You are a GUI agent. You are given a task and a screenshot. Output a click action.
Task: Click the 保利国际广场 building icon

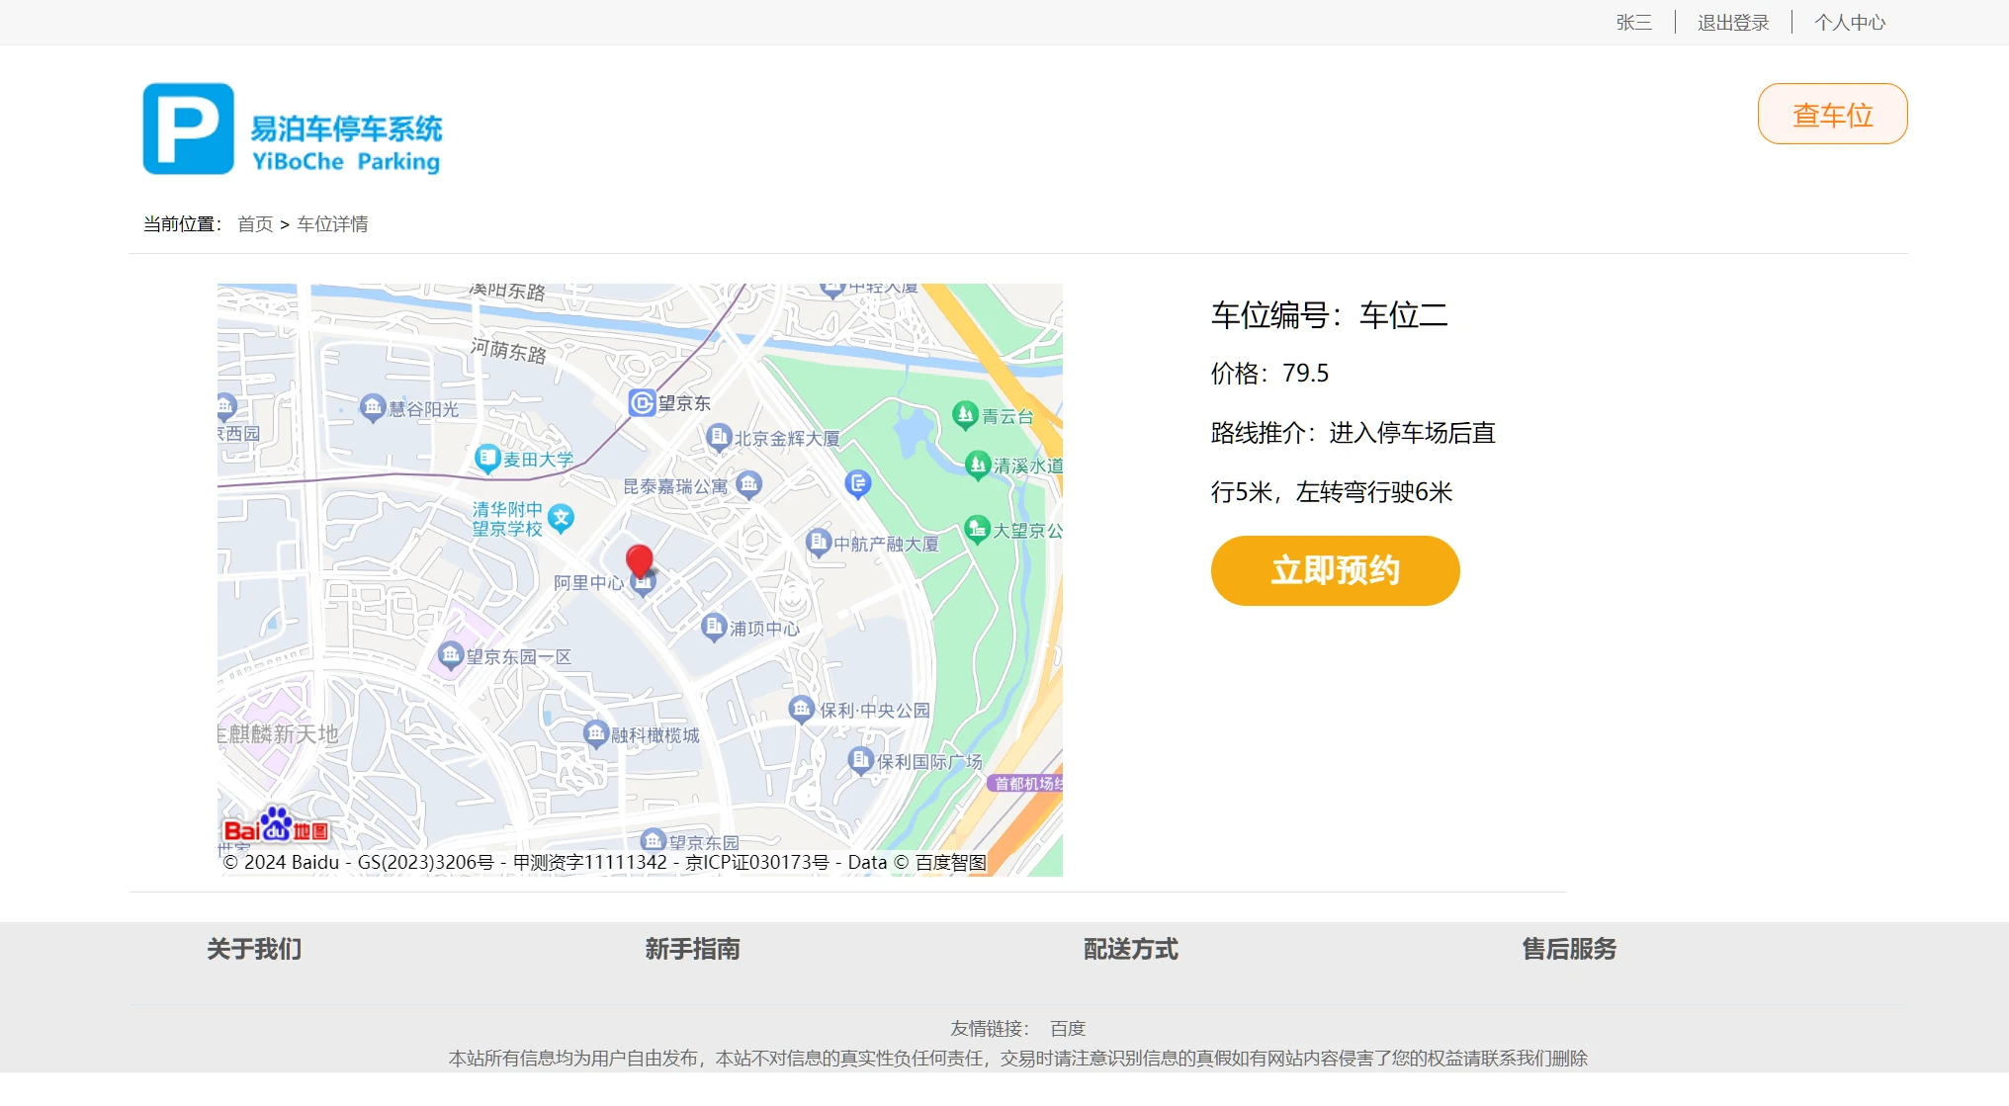point(861,760)
